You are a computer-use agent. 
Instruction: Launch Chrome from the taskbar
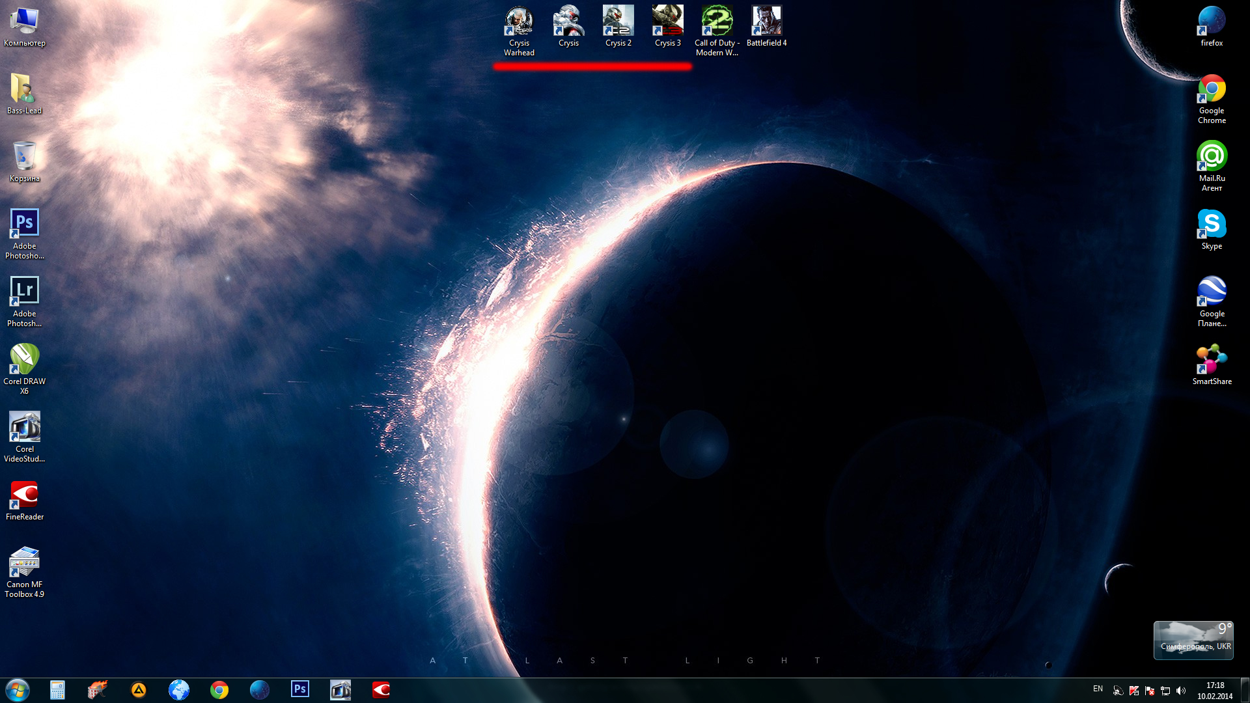(x=219, y=690)
